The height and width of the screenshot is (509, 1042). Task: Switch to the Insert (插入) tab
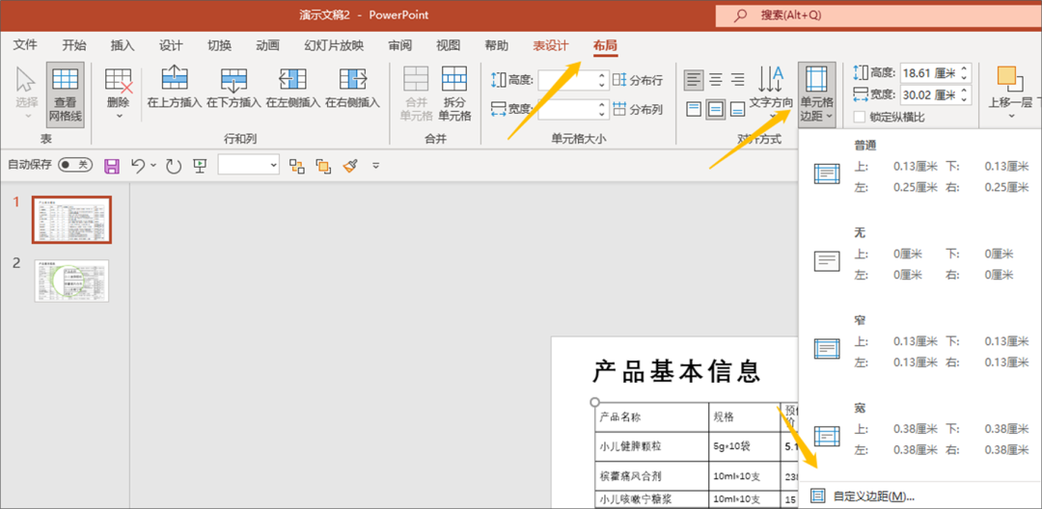coord(123,45)
